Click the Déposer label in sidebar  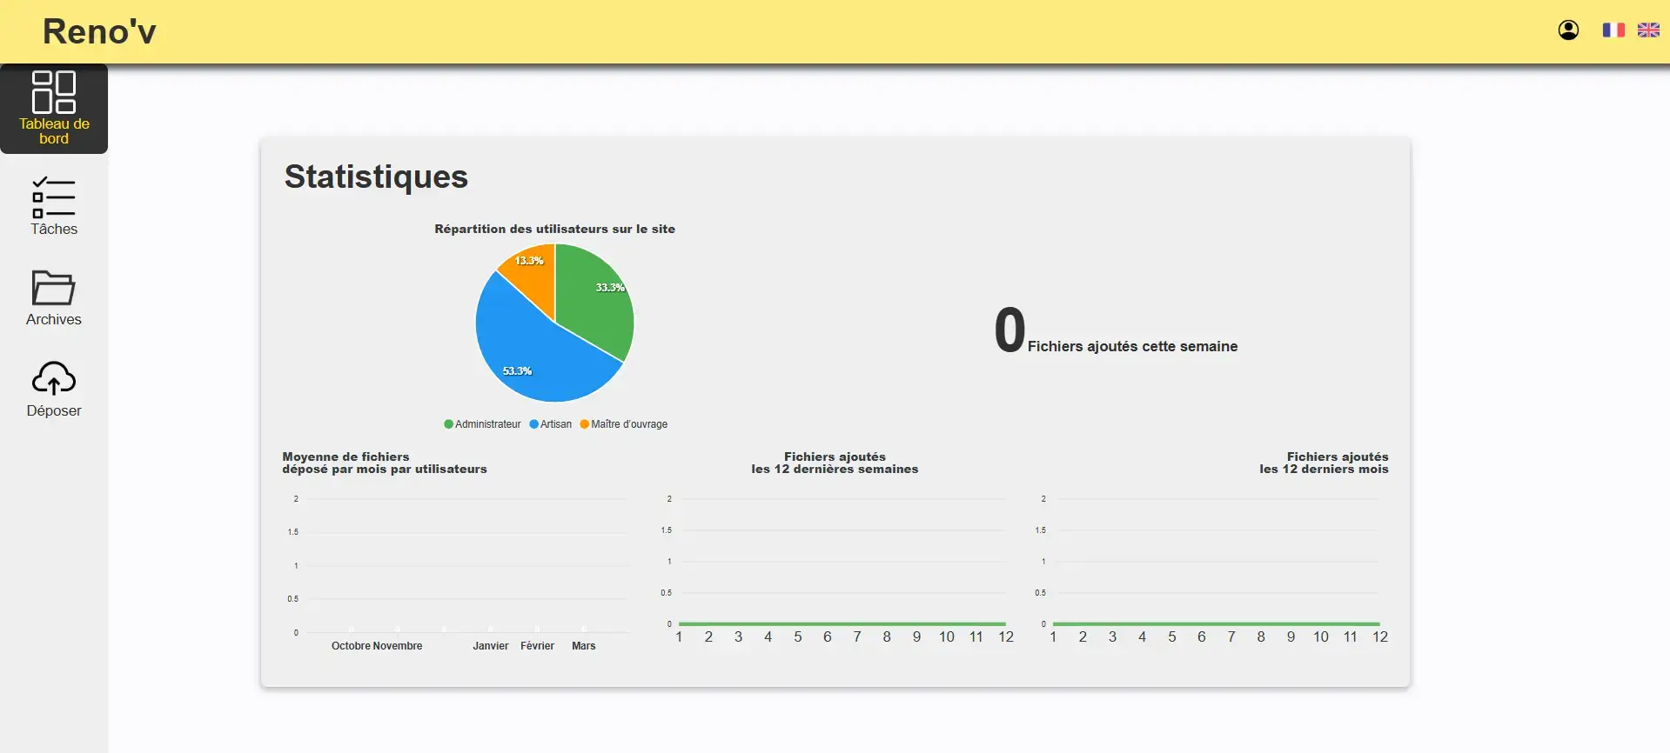click(54, 410)
